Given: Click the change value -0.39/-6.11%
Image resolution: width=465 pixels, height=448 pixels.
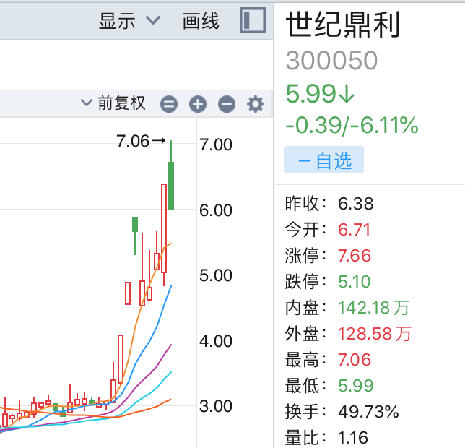Looking at the screenshot, I should (352, 125).
